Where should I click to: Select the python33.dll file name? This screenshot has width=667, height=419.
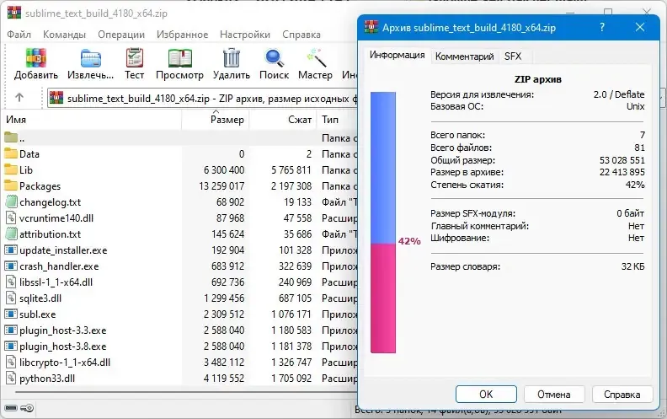tap(47, 379)
